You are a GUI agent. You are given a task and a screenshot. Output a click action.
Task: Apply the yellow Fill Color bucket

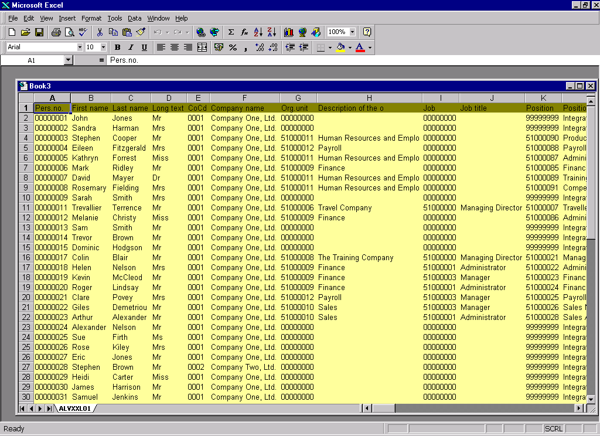tap(340, 47)
